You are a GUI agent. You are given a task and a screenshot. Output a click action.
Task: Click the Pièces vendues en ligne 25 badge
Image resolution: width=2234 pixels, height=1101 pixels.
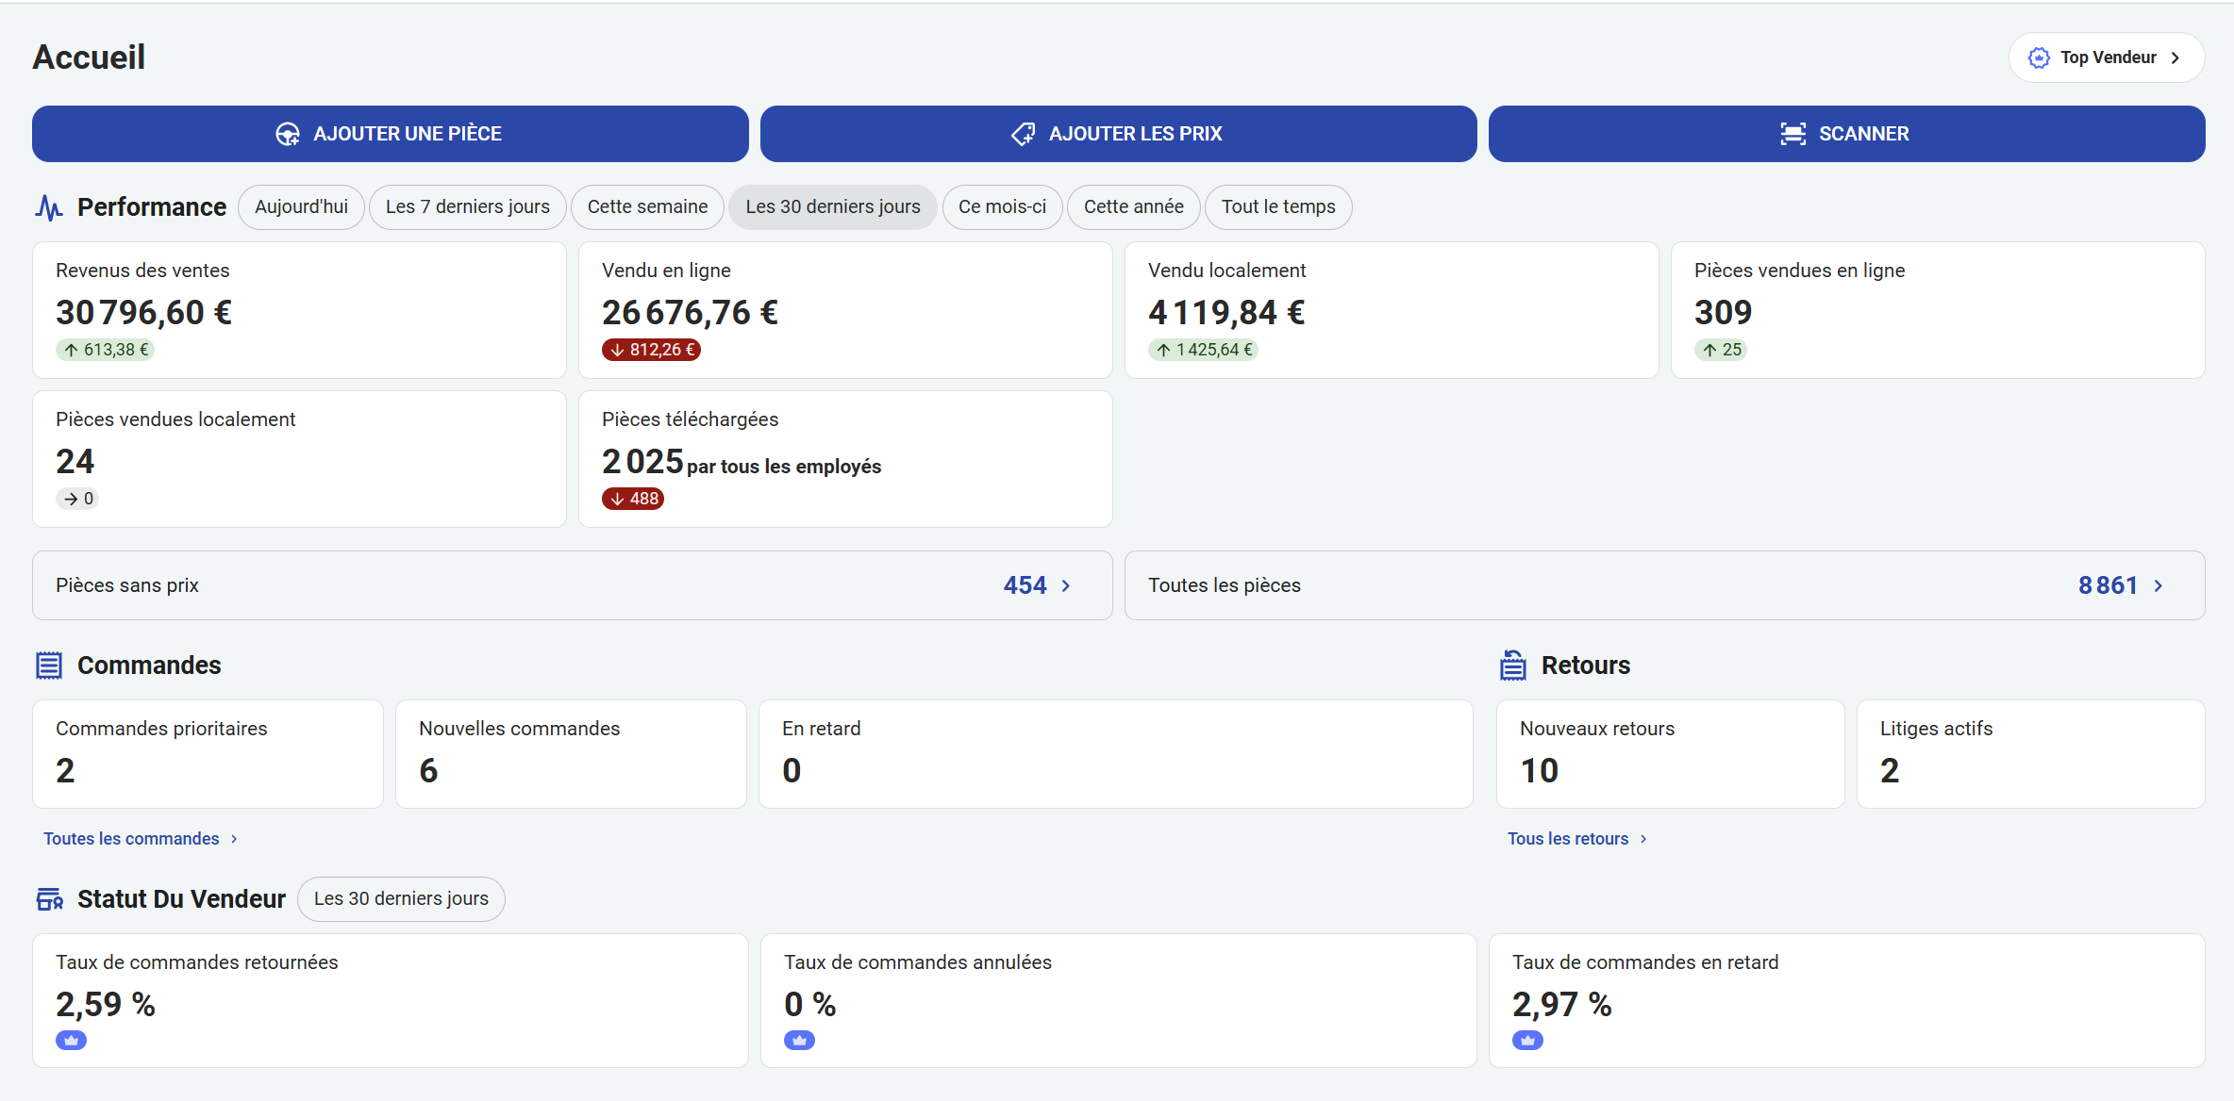point(1721,350)
